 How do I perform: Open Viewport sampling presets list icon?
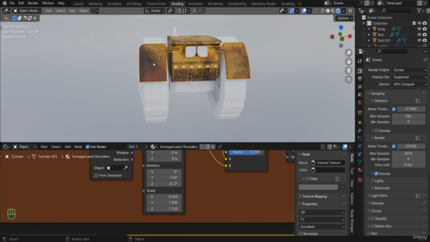coord(418,101)
